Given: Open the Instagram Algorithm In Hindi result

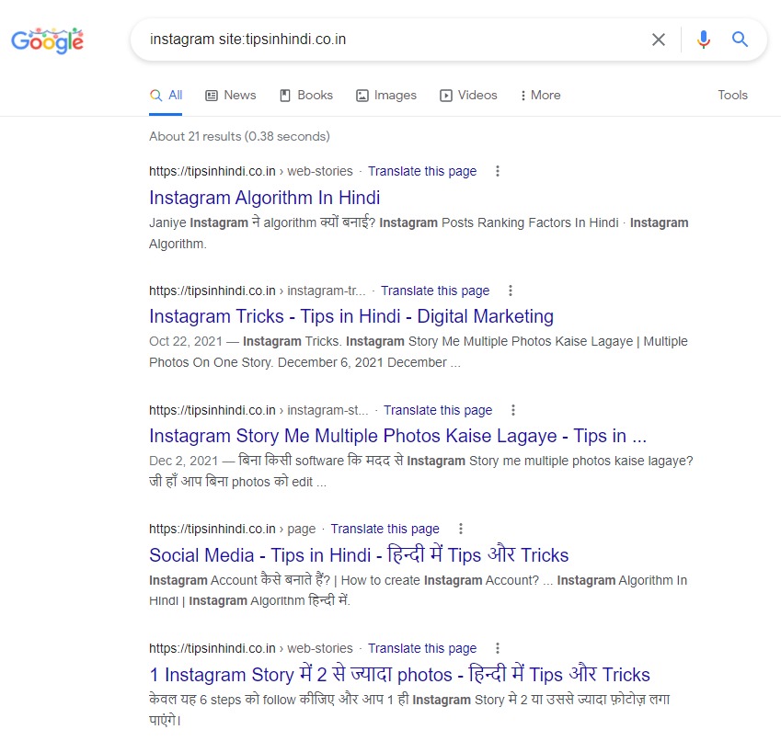Looking at the screenshot, I should coord(265,198).
